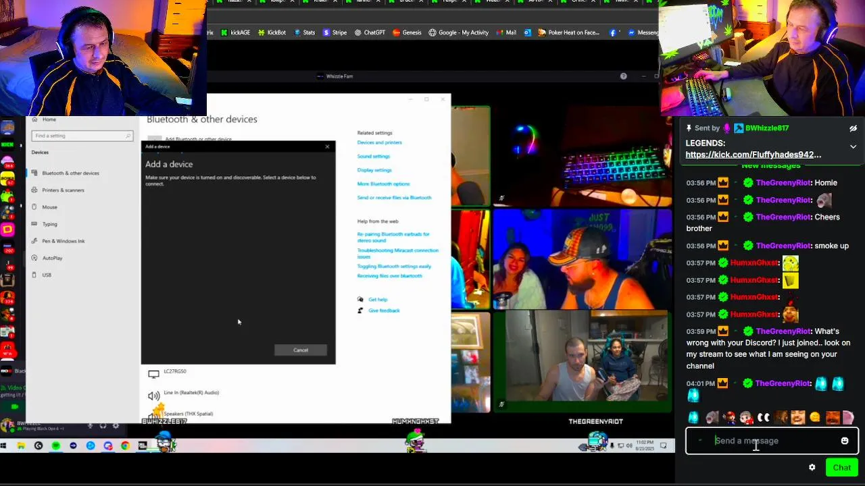Open Receiving files over Bluetooth link
The width and height of the screenshot is (865, 486).
coord(389,275)
